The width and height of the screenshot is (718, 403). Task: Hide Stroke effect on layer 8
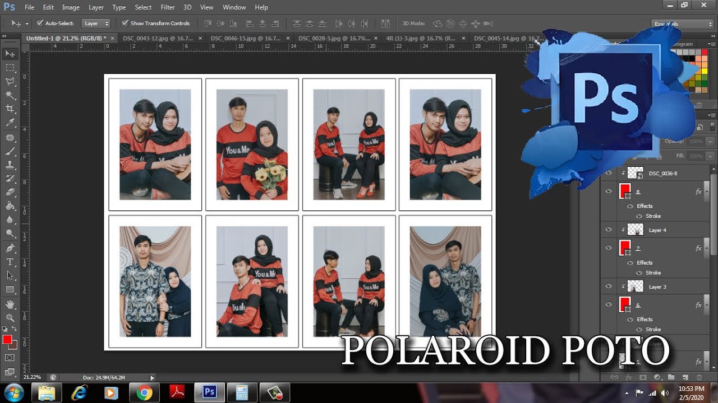tap(639, 216)
